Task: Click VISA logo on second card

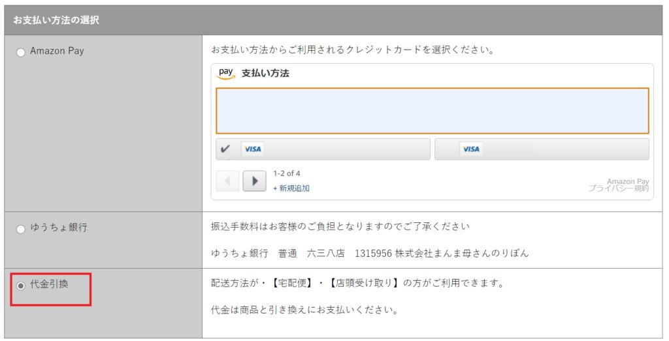Action: coord(471,149)
